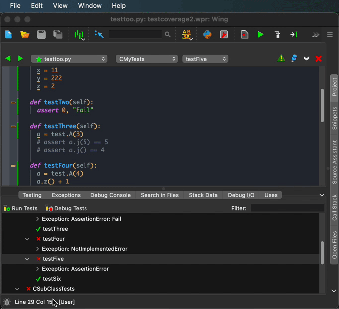This screenshot has height=309, width=339.
Task: Open the testFive method selector dropdown
Action: click(205, 59)
